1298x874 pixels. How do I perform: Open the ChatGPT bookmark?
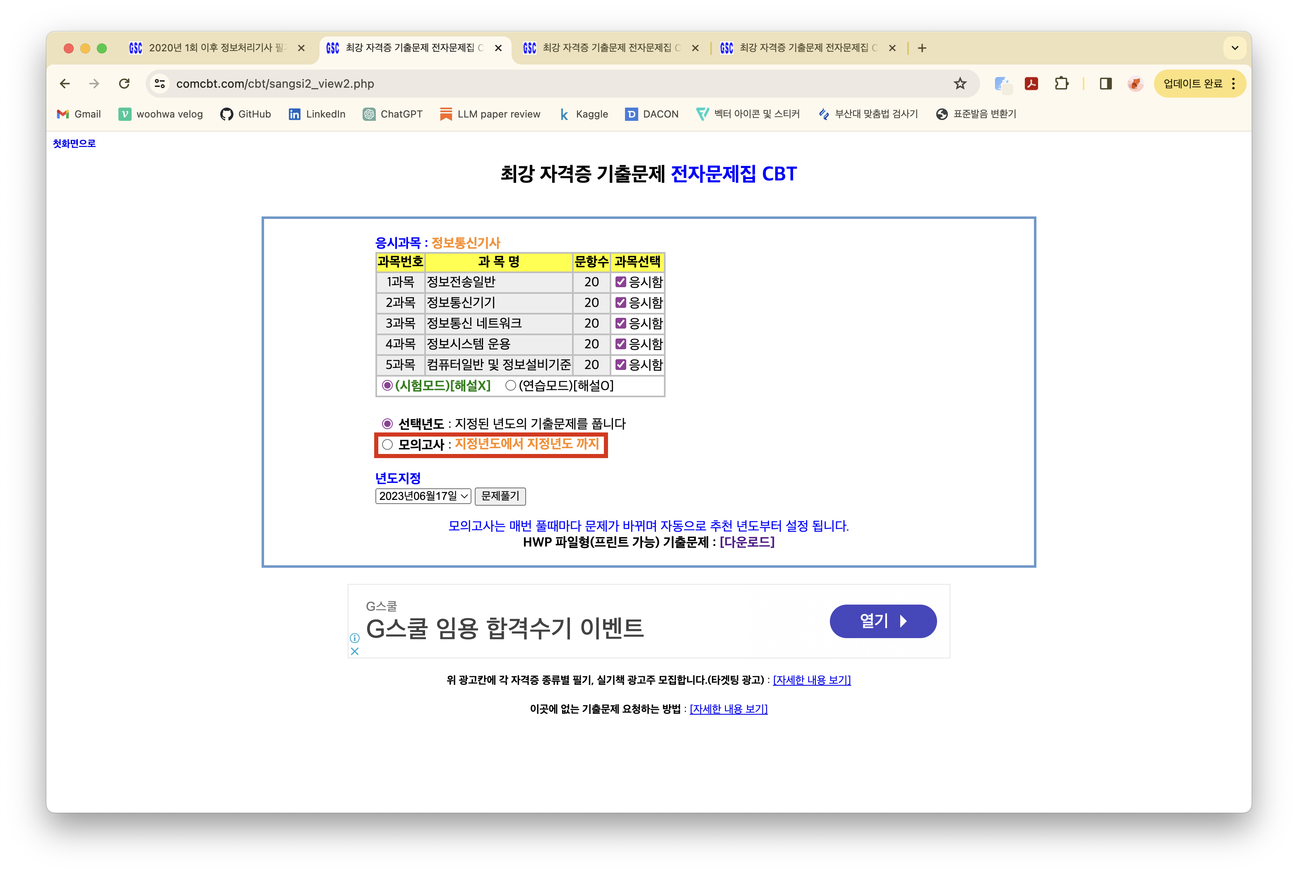(x=392, y=114)
